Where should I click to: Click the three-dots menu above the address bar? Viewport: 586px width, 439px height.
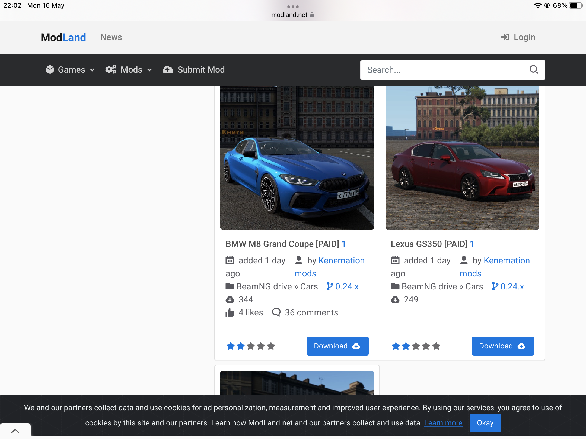tap(293, 7)
